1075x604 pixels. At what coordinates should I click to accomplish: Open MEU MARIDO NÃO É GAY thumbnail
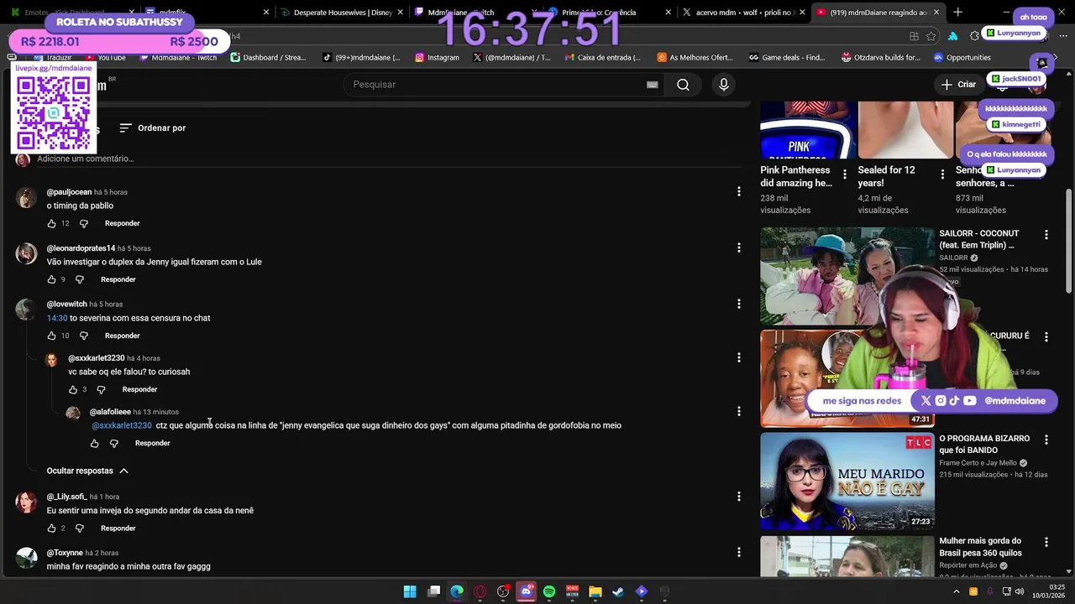(x=847, y=482)
